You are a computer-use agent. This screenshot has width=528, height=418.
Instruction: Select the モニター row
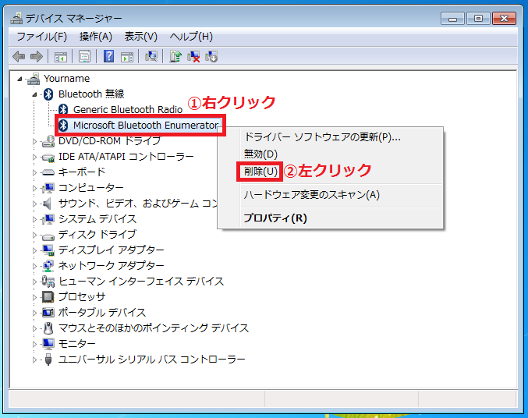pyautogui.click(x=76, y=344)
